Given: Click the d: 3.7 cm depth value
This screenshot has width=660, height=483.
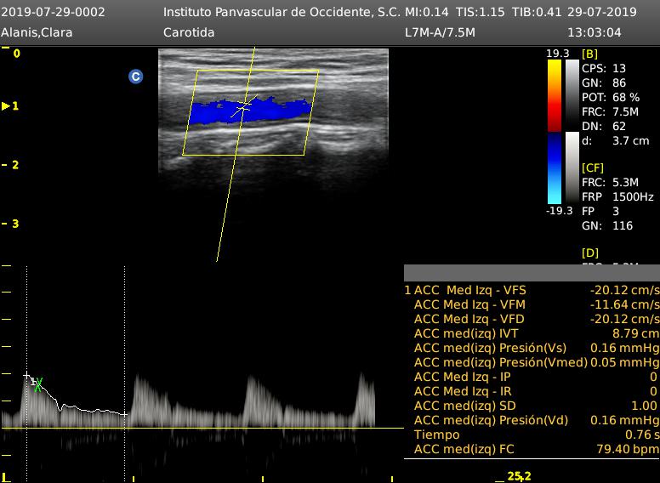Looking at the screenshot, I should 616,140.
